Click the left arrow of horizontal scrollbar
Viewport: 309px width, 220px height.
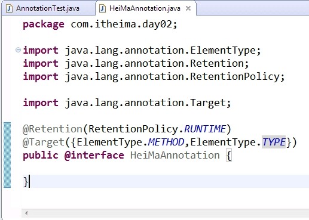[26, 213]
